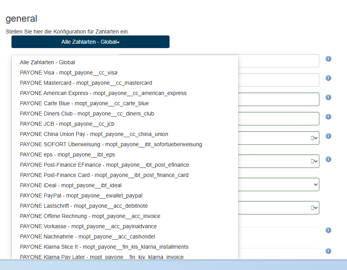
Task: Open info icon next to the first select box
Action: click(328, 136)
